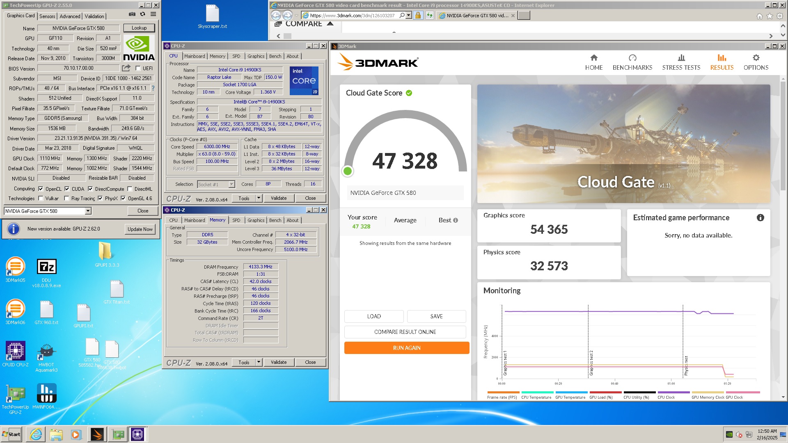Click Update Now for GPU-Z
Image resolution: width=788 pixels, height=443 pixels.
(140, 229)
